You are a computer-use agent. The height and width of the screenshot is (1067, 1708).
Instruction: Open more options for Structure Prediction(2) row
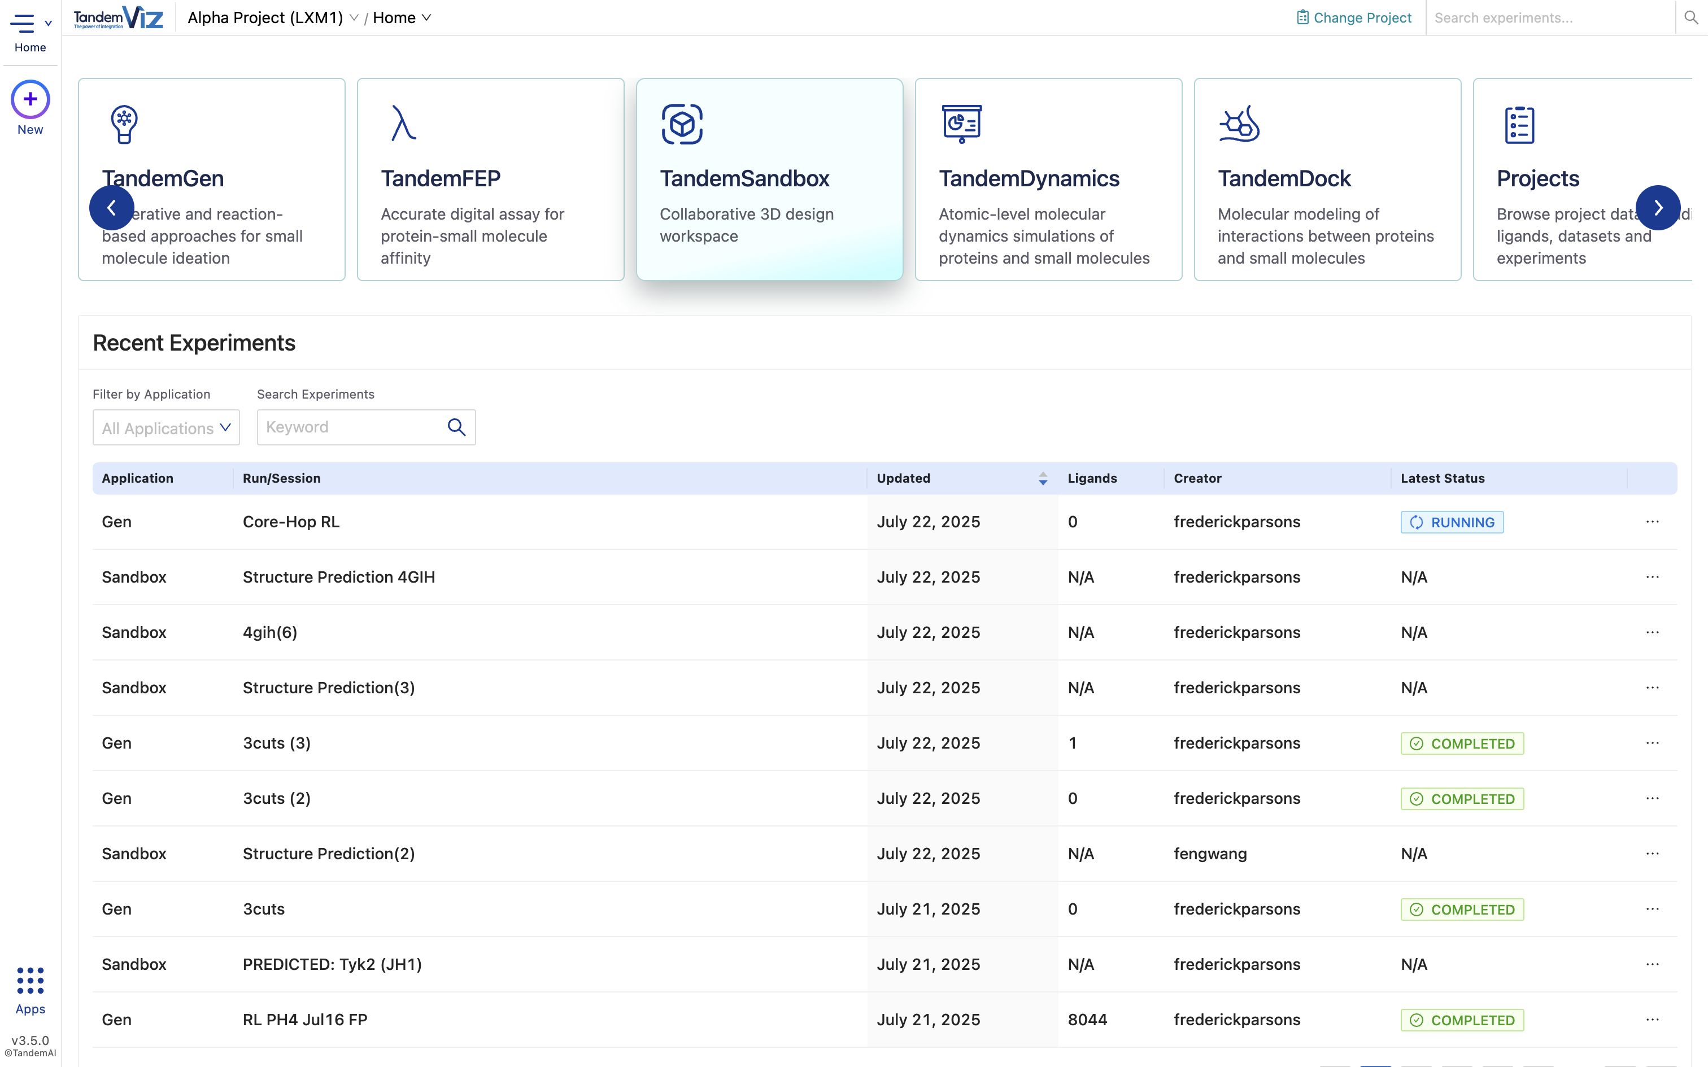pos(1652,854)
